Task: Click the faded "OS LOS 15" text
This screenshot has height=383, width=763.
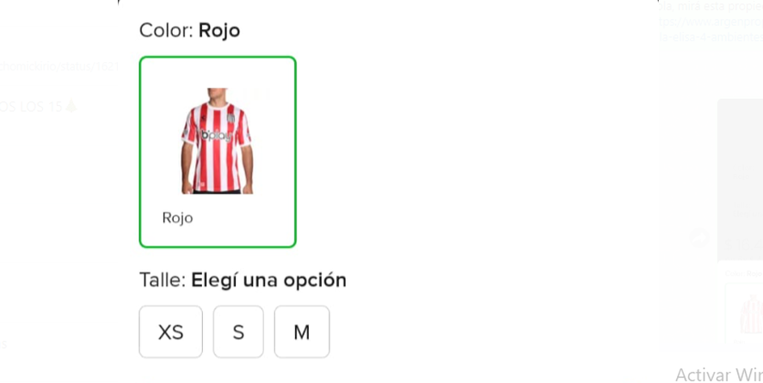Action: click(31, 107)
